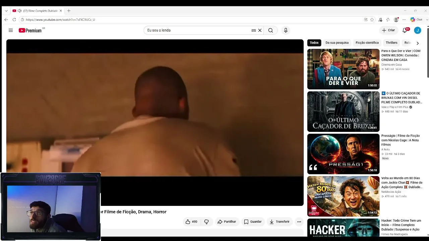The height and width of the screenshot is (241, 429).
Task: Open the browser profile icon
Action: pos(396,20)
